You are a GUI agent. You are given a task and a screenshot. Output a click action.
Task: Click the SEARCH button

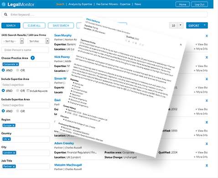11,25
